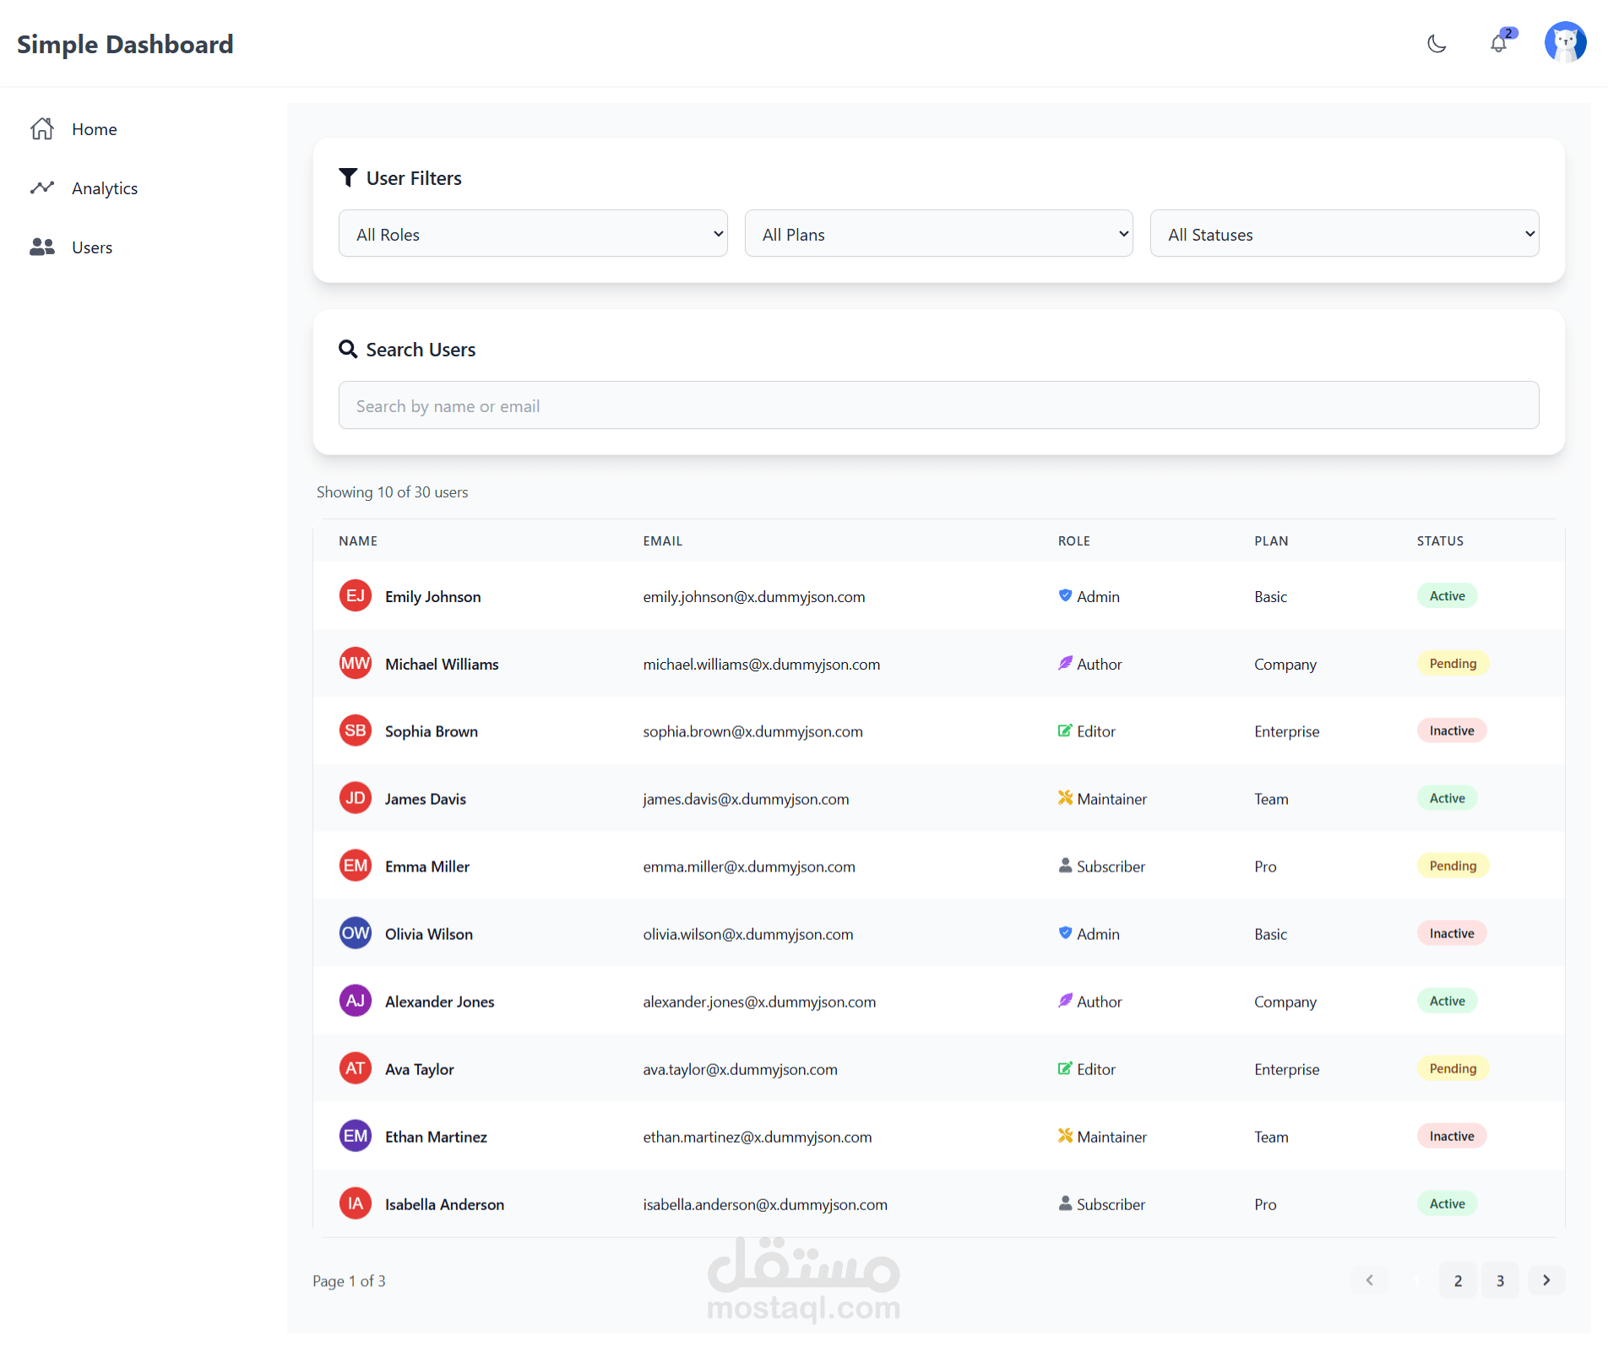Click the ROLE column header

pyautogui.click(x=1074, y=540)
